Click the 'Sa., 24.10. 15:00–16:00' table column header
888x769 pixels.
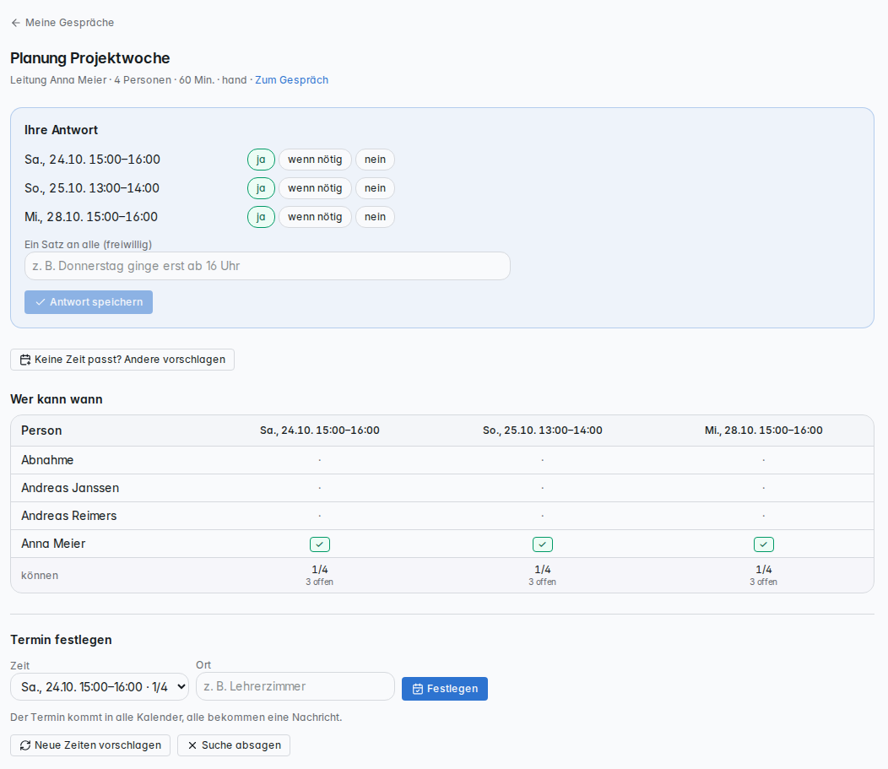click(320, 431)
